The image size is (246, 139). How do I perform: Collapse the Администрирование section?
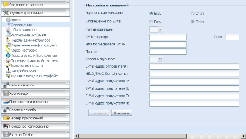pyautogui.click(x=68, y=11)
